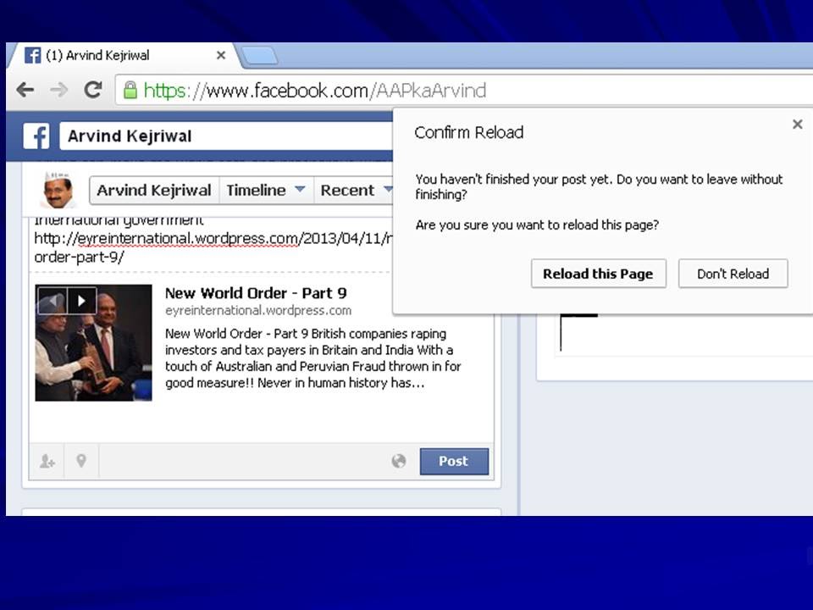Image resolution: width=813 pixels, height=610 pixels.
Task: Click the Facebook logo in the blue header
Action: click(x=36, y=136)
